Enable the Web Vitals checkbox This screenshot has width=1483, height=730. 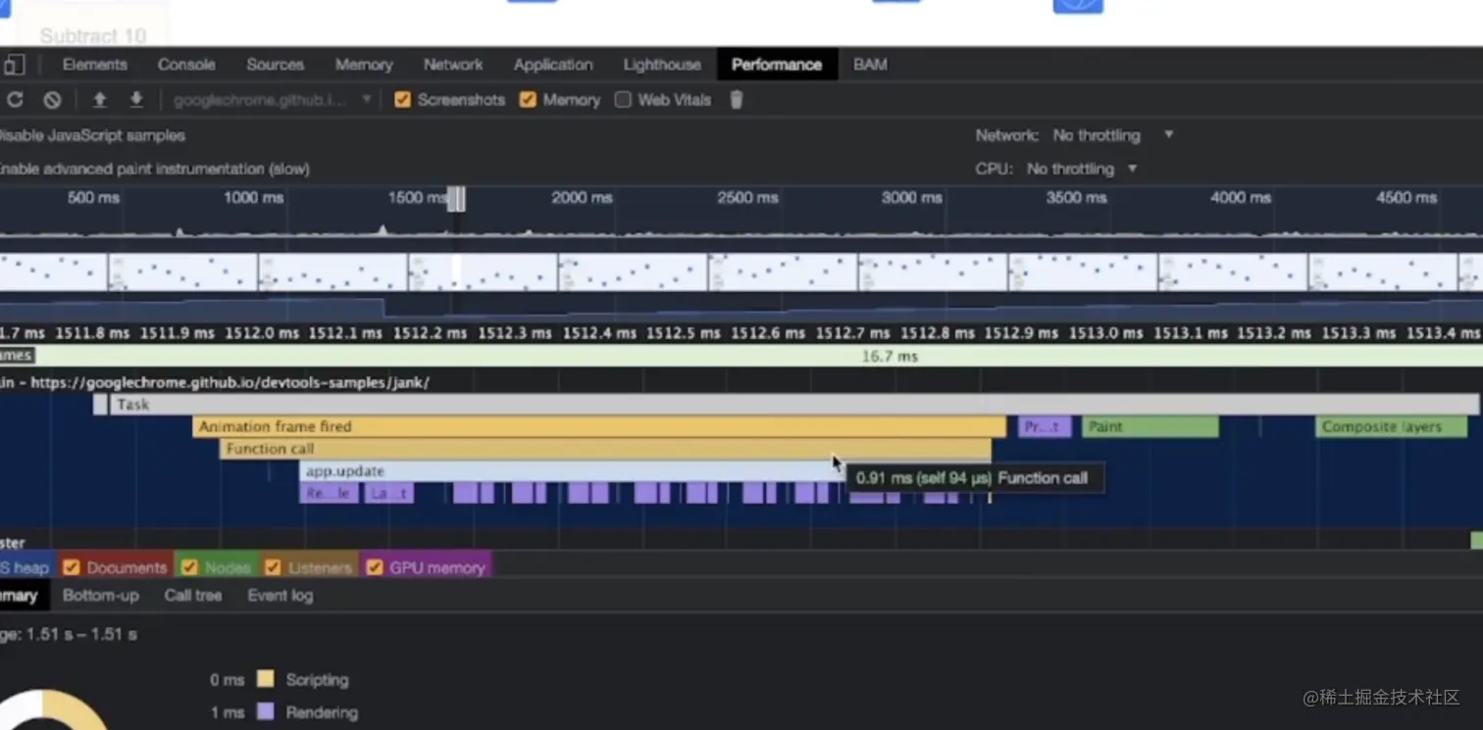[623, 100]
